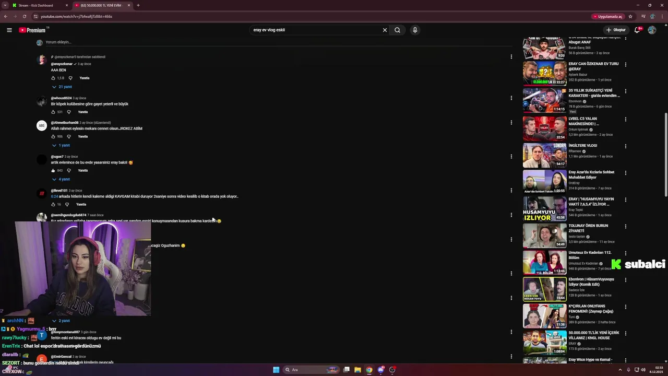Viewport: 668px width, 376px height.
Task: Open account avatar menu in YouTube header
Action: [652, 30]
